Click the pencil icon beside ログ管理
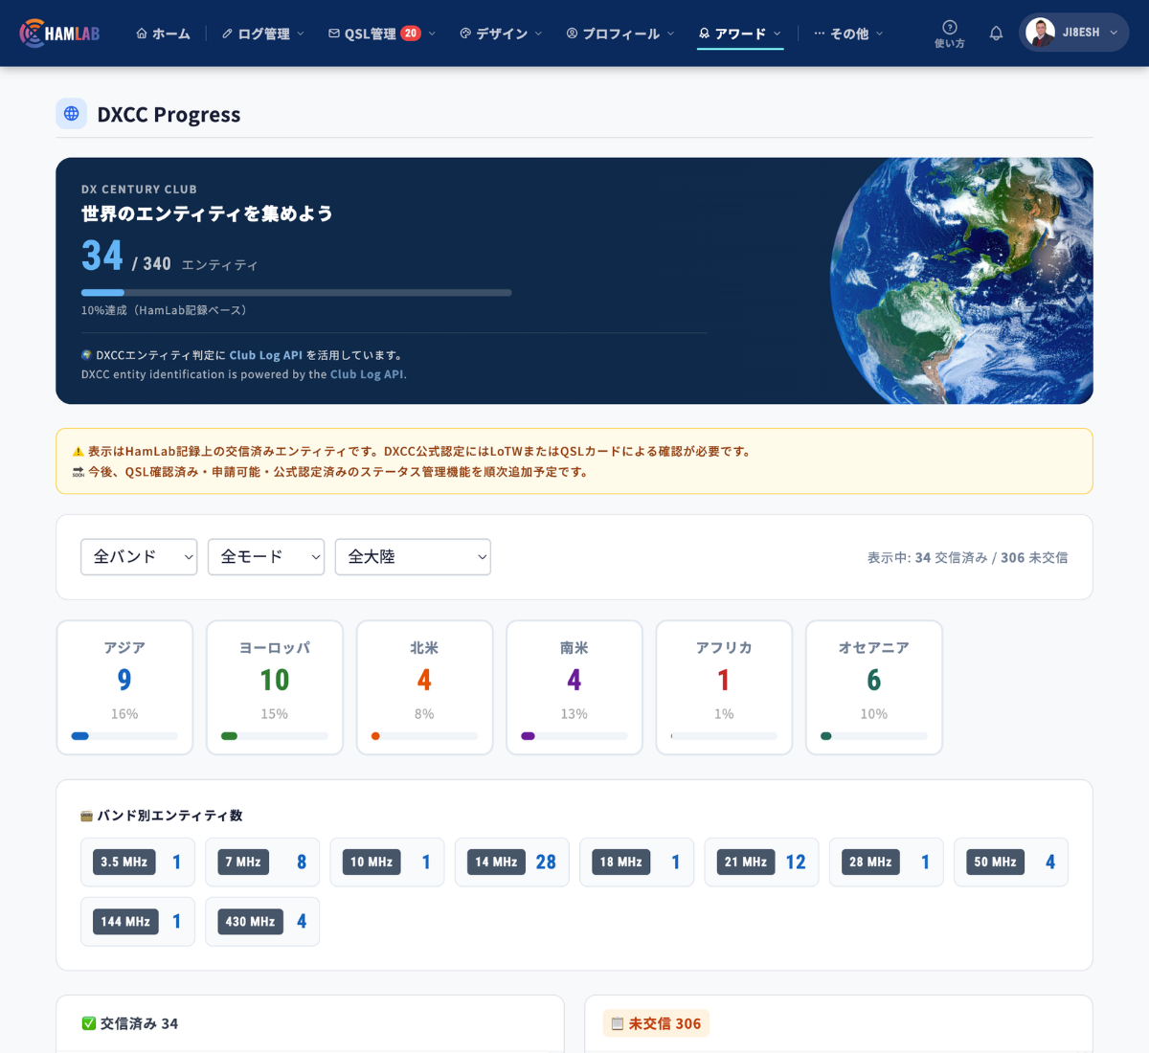1149x1053 pixels. tap(227, 34)
